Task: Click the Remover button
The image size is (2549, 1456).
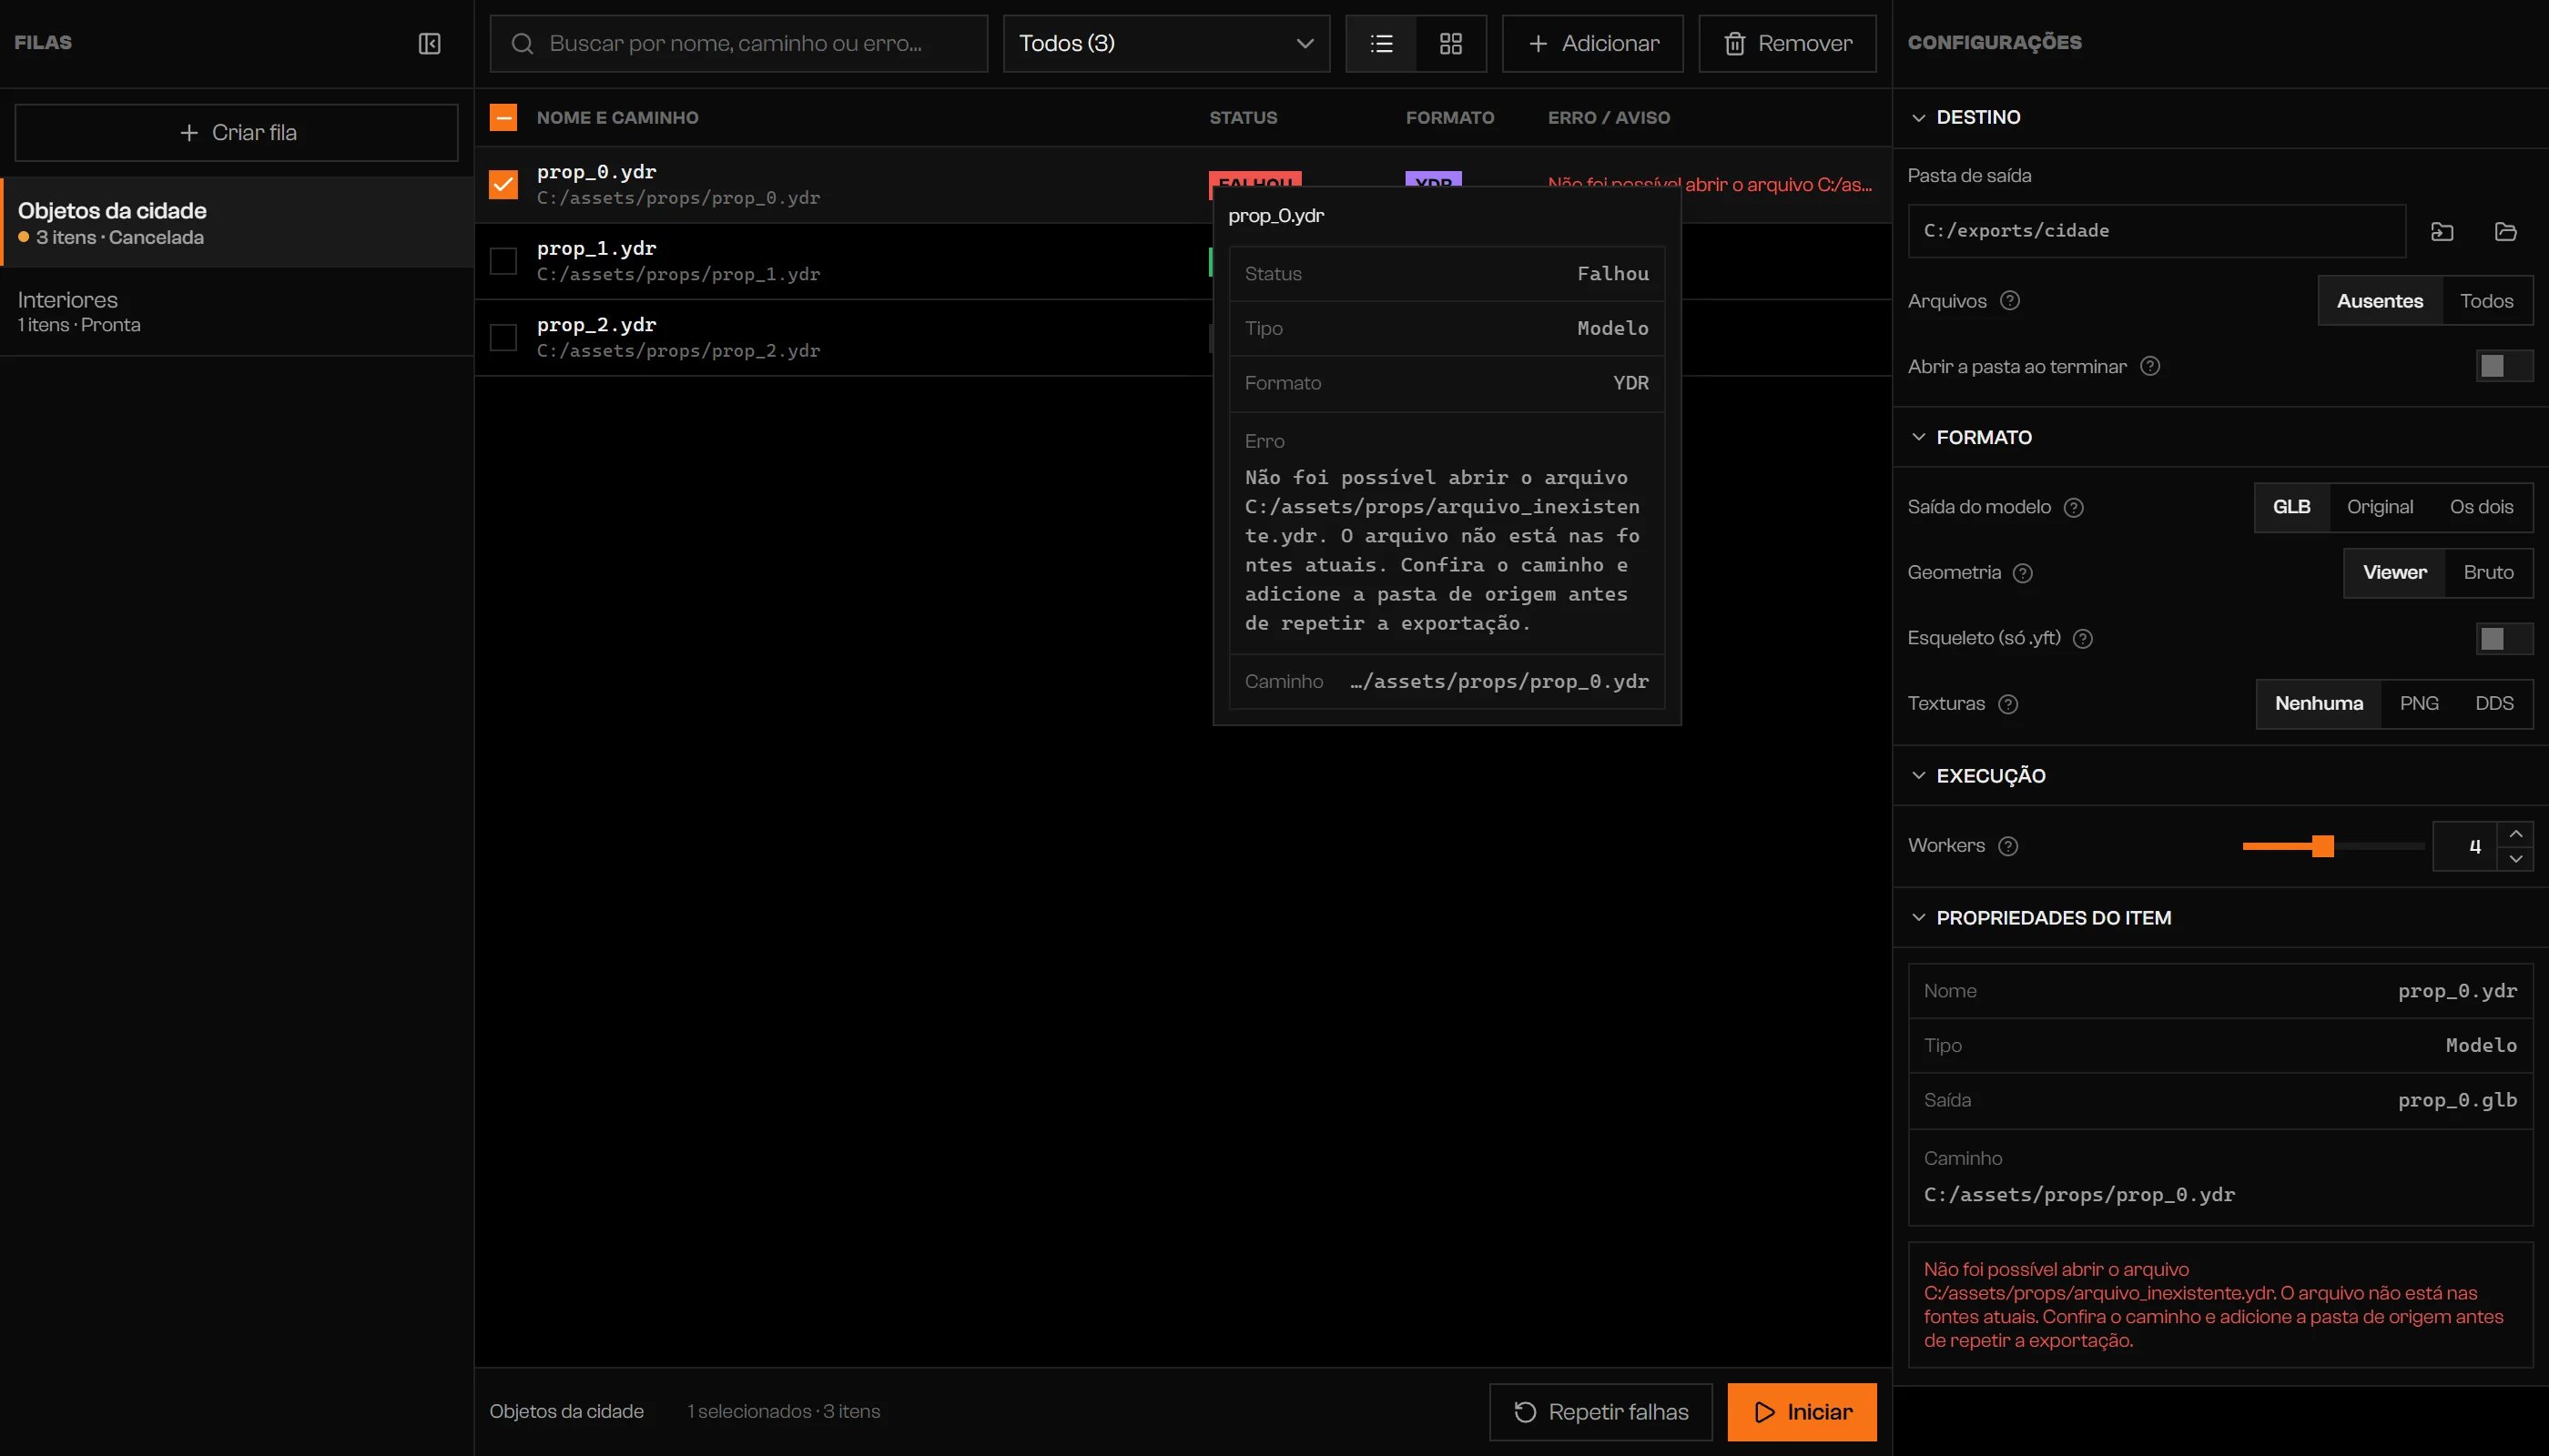Action: click(x=1787, y=43)
